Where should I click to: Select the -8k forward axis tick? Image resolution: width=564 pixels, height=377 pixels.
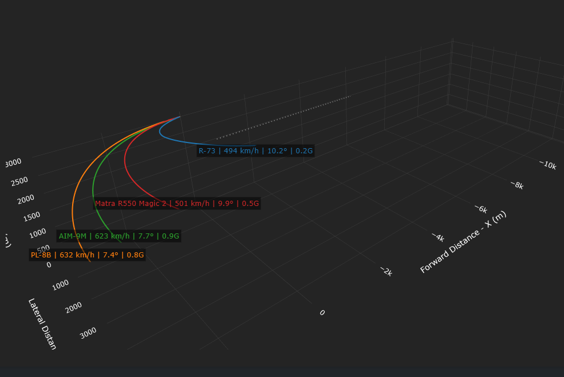pyautogui.click(x=517, y=185)
